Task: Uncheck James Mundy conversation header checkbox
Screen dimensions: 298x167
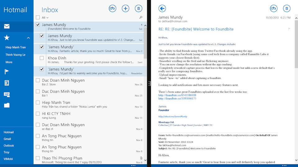Action: click(x=38, y=25)
